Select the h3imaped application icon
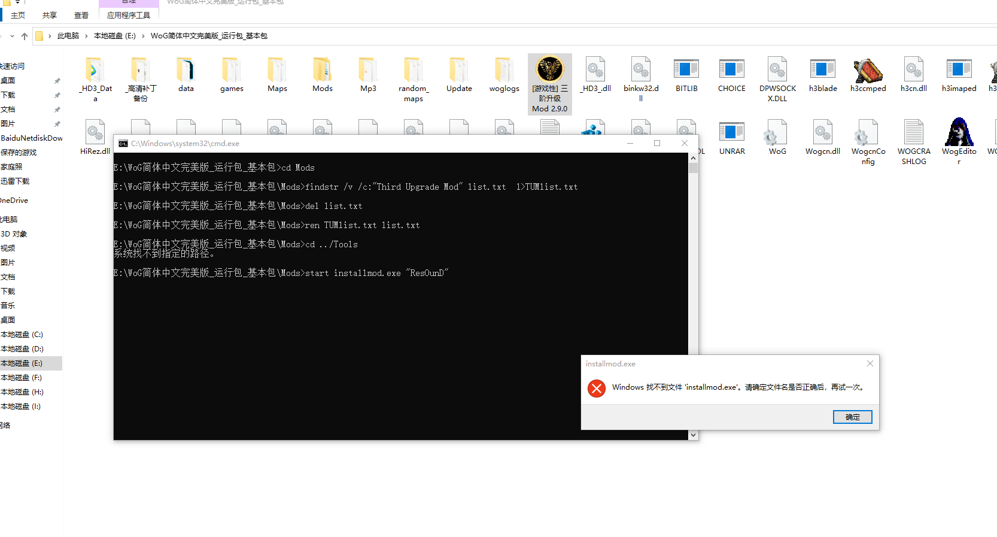Screen dimensions: 997x537 (959, 69)
